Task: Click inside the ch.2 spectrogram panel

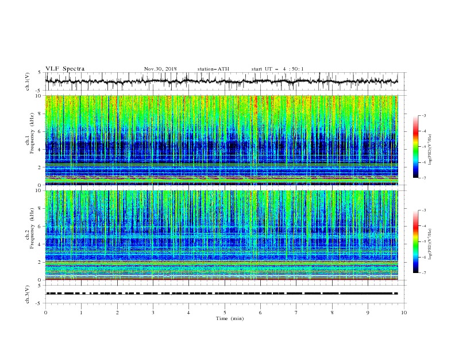Action: (222, 235)
